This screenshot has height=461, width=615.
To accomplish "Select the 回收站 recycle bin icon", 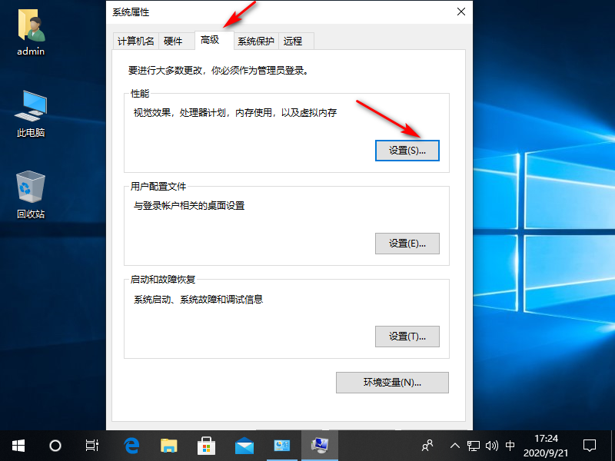I will (31, 195).
